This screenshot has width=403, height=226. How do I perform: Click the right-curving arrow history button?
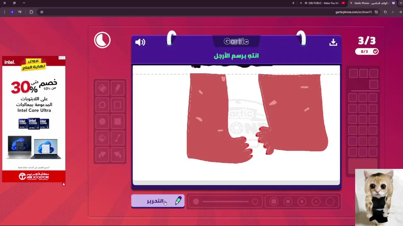[102, 155]
